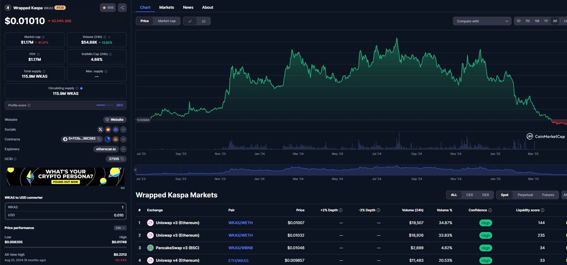Click the MetaMask fox icon
The height and width of the screenshot is (265, 567).
[116, 139]
